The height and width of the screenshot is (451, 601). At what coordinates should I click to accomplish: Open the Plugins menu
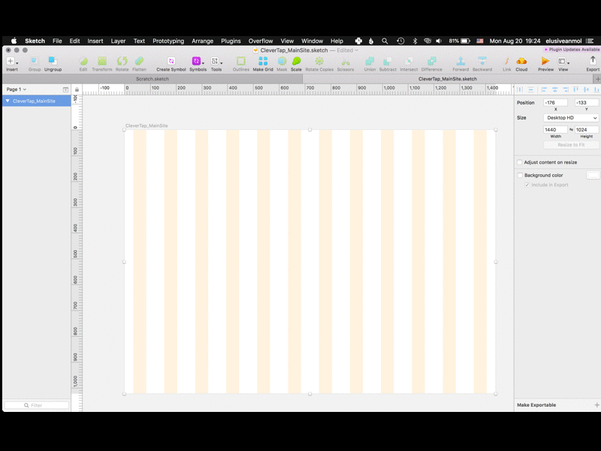(x=231, y=41)
